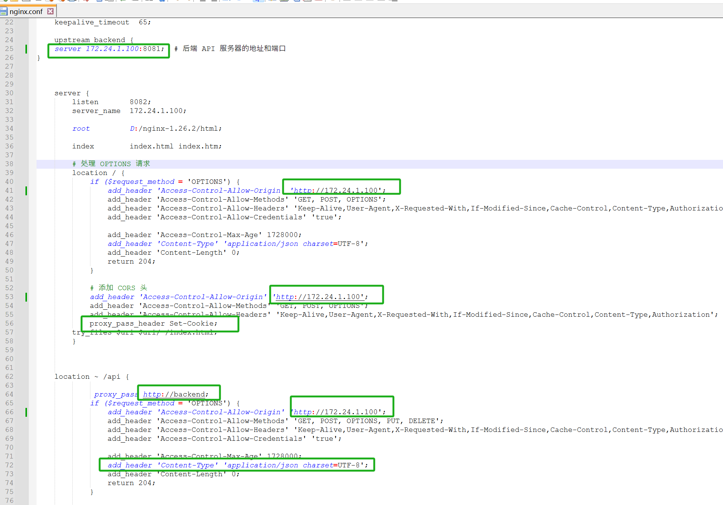723x505 pixels.
Task: Click the highlighted comment '# 处理 OPTIONS 请求'
Action: [111, 164]
